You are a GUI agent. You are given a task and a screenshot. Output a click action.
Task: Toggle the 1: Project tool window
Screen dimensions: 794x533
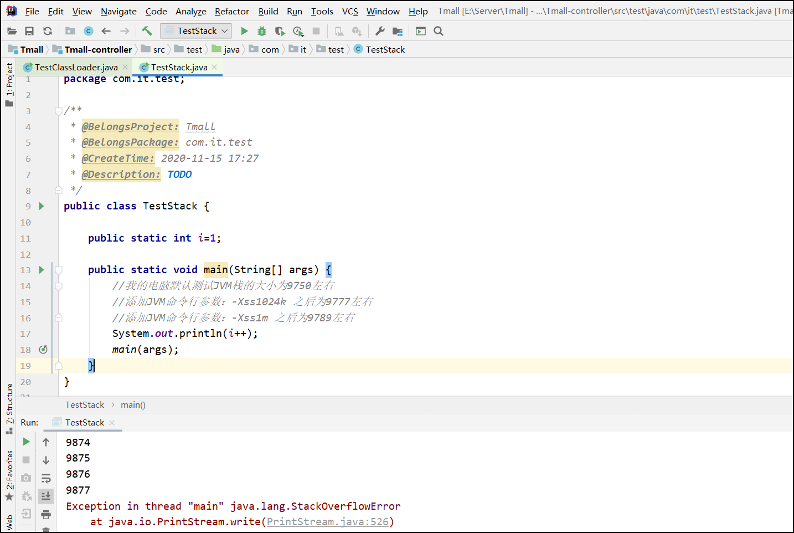(9, 85)
